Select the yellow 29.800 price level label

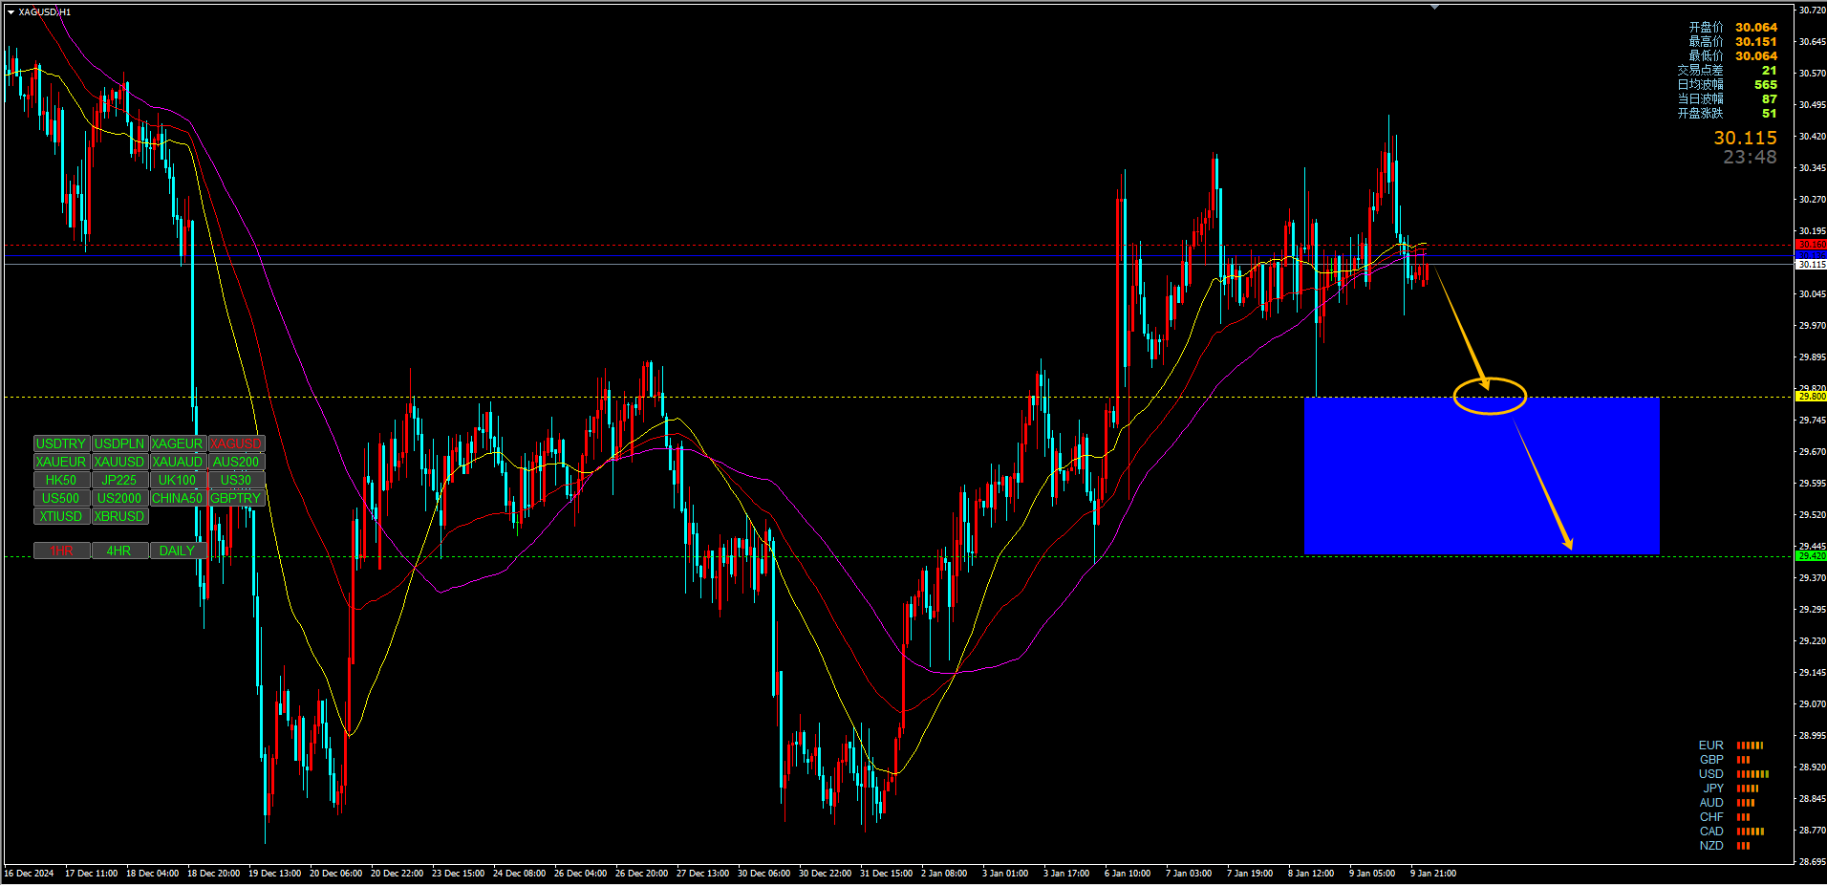pyautogui.click(x=1812, y=397)
